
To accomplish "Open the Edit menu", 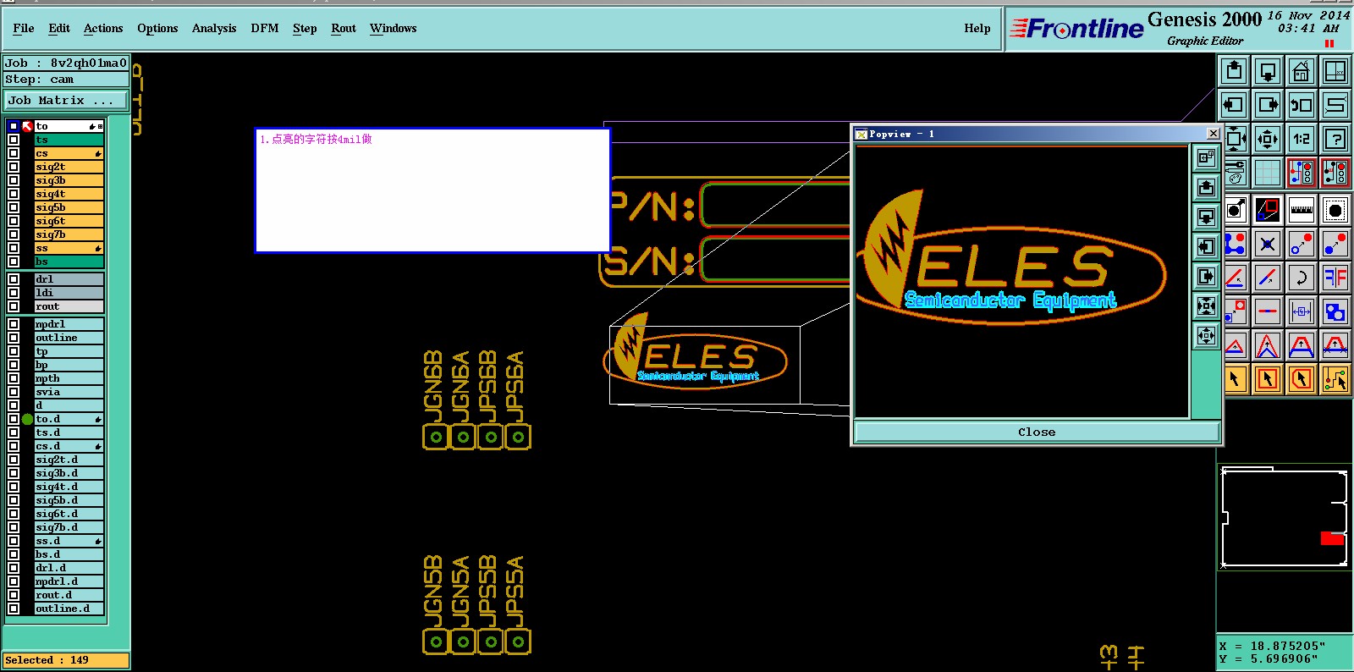I will [x=59, y=28].
